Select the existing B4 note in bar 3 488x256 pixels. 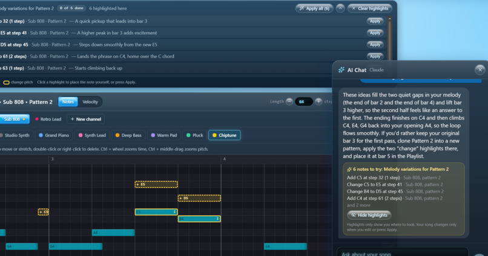coord(199,219)
